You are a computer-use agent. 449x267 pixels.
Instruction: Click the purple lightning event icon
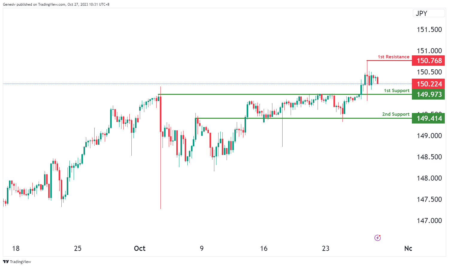pos(377,238)
